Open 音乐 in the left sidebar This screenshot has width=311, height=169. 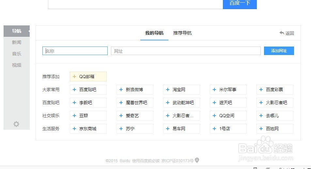click(x=17, y=54)
